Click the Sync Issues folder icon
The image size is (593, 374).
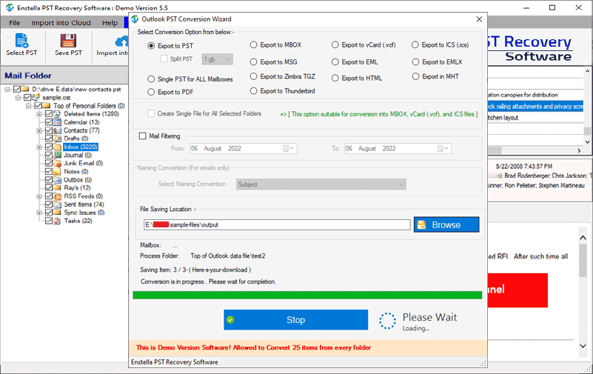[57, 213]
